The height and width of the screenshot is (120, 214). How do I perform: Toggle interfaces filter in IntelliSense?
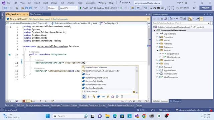pyautogui.click(x=103, y=97)
